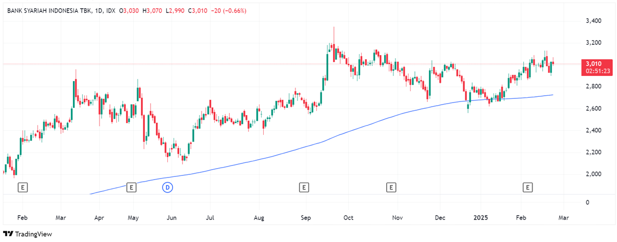Click the 3,200 price axis label
The image size is (617, 242).
[x=593, y=43]
